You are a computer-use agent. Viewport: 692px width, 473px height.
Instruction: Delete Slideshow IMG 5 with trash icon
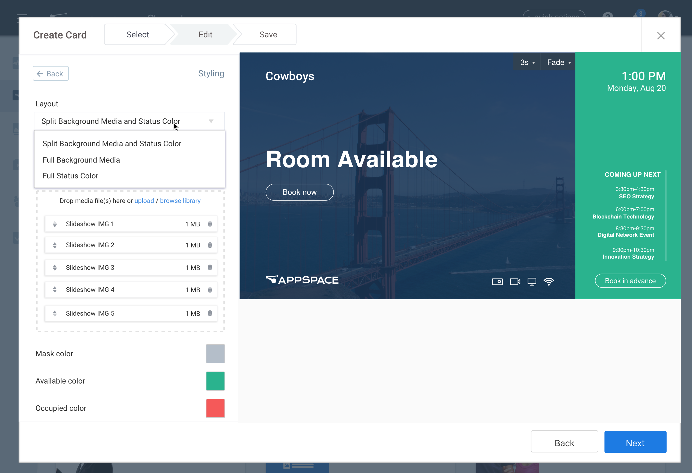pyautogui.click(x=210, y=313)
